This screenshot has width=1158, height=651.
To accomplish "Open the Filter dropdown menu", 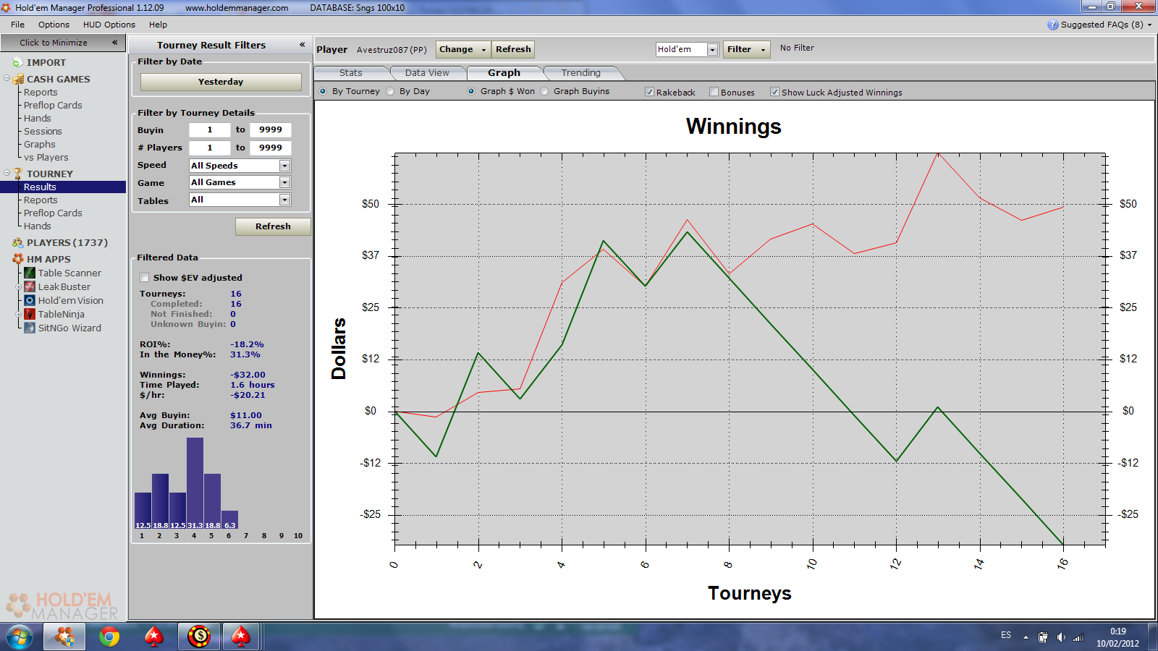I will click(x=747, y=49).
